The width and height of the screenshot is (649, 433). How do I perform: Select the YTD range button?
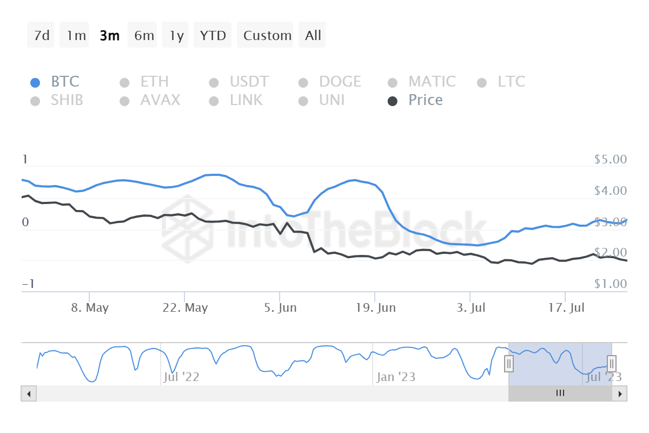213,36
